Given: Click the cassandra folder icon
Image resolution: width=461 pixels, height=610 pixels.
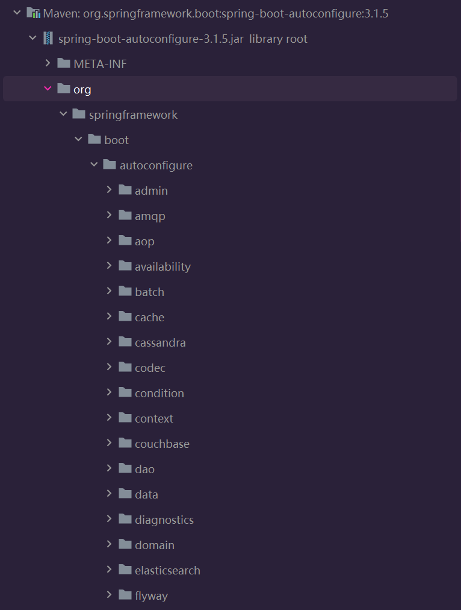Looking at the screenshot, I should (x=125, y=342).
